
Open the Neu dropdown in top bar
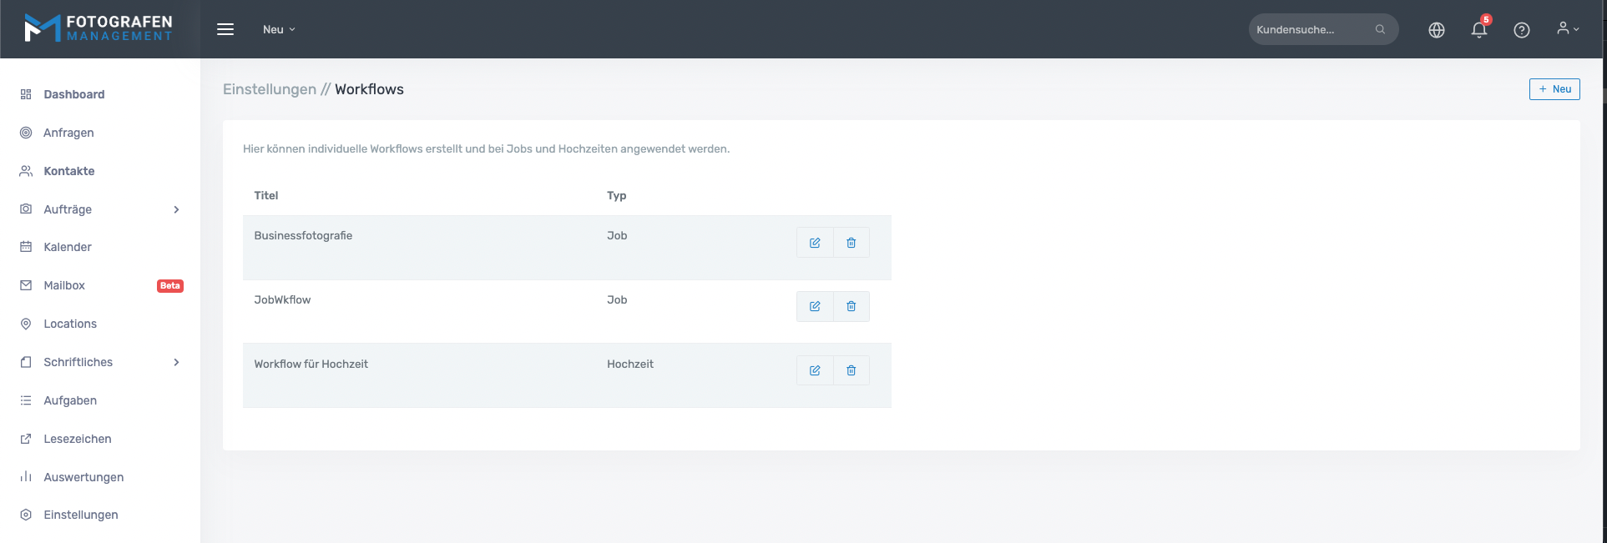click(x=279, y=29)
